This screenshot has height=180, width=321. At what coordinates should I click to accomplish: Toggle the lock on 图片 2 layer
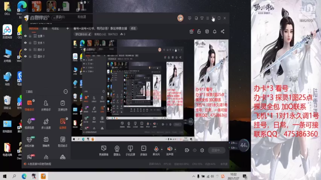coord(30,56)
